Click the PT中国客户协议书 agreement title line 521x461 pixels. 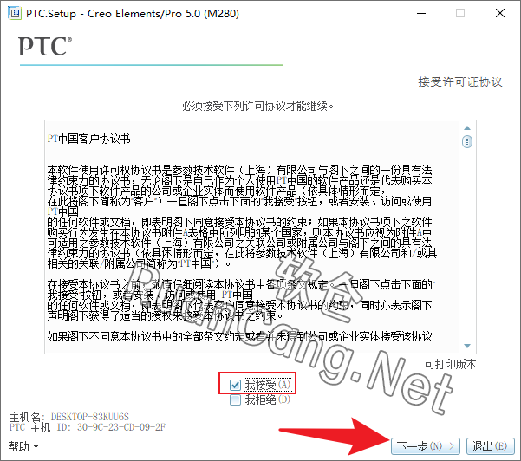[x=88, y=139]
